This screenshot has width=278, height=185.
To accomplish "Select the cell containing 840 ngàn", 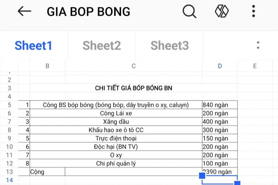I will pyautogui.click(x=220, y=105).
